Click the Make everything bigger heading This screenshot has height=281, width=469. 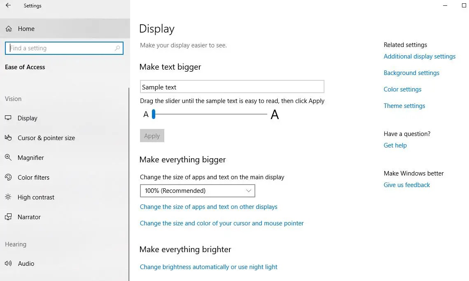tap(182, 159)
